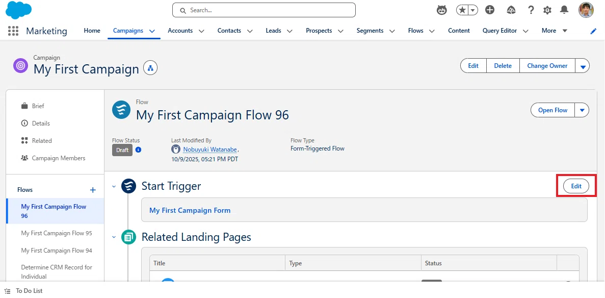This screenshot has height=298, width=605.
Task: Open the Segments tab
Action: point(370,31)
